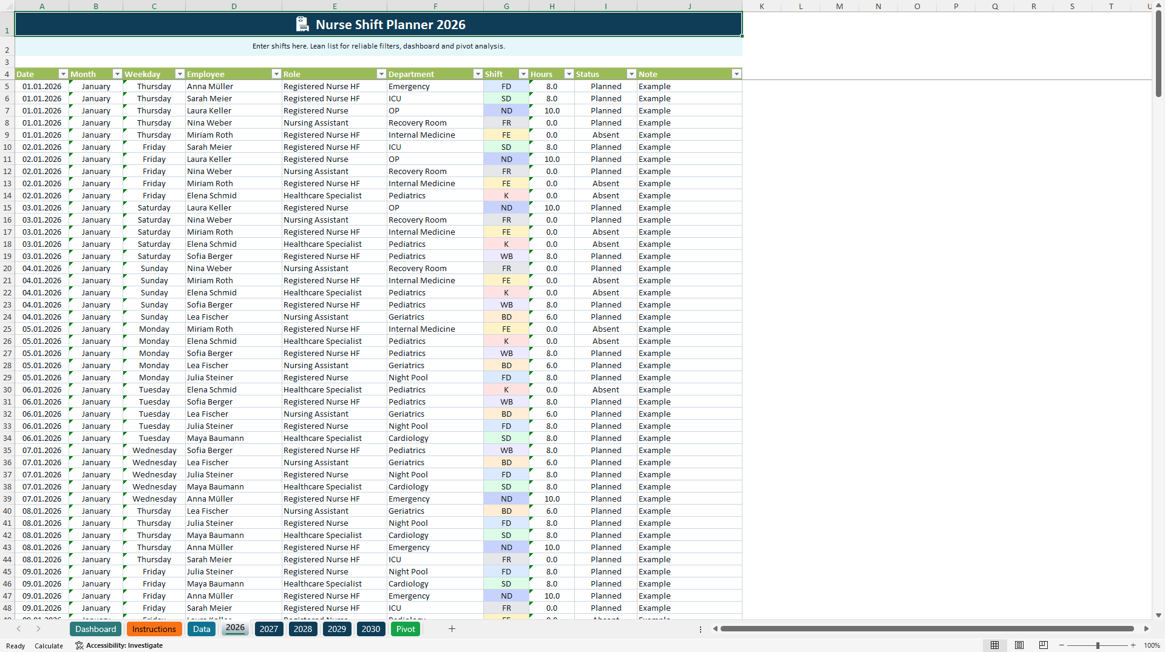Select Cardiology cell in row 34
Image resolution: width=1165 pixels, height=652 pixels.
tap(435, 438)
